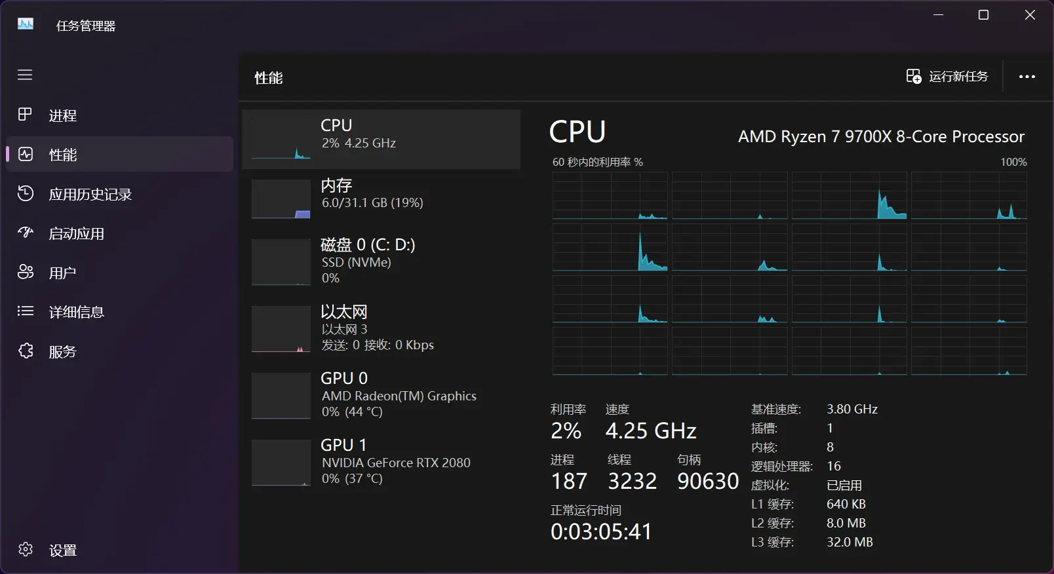Click the L1 缓存 value 640 KB

[846, 504]
